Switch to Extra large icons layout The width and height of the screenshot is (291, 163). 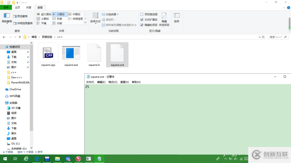tap(44, 14)
